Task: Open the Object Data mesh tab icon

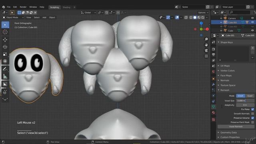Action: coord(214,107)
